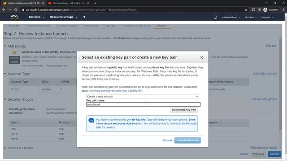Viewport: 287px width, 161px height.
Task: Click the pin shortcut icon in AWS navbar
Action: pos(84,17)
